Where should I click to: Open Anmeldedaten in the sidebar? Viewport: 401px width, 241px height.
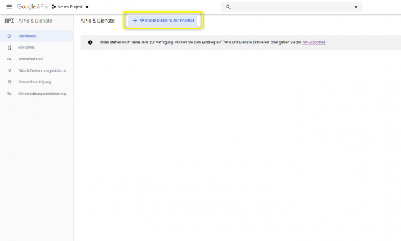click(x=36, y=59)
